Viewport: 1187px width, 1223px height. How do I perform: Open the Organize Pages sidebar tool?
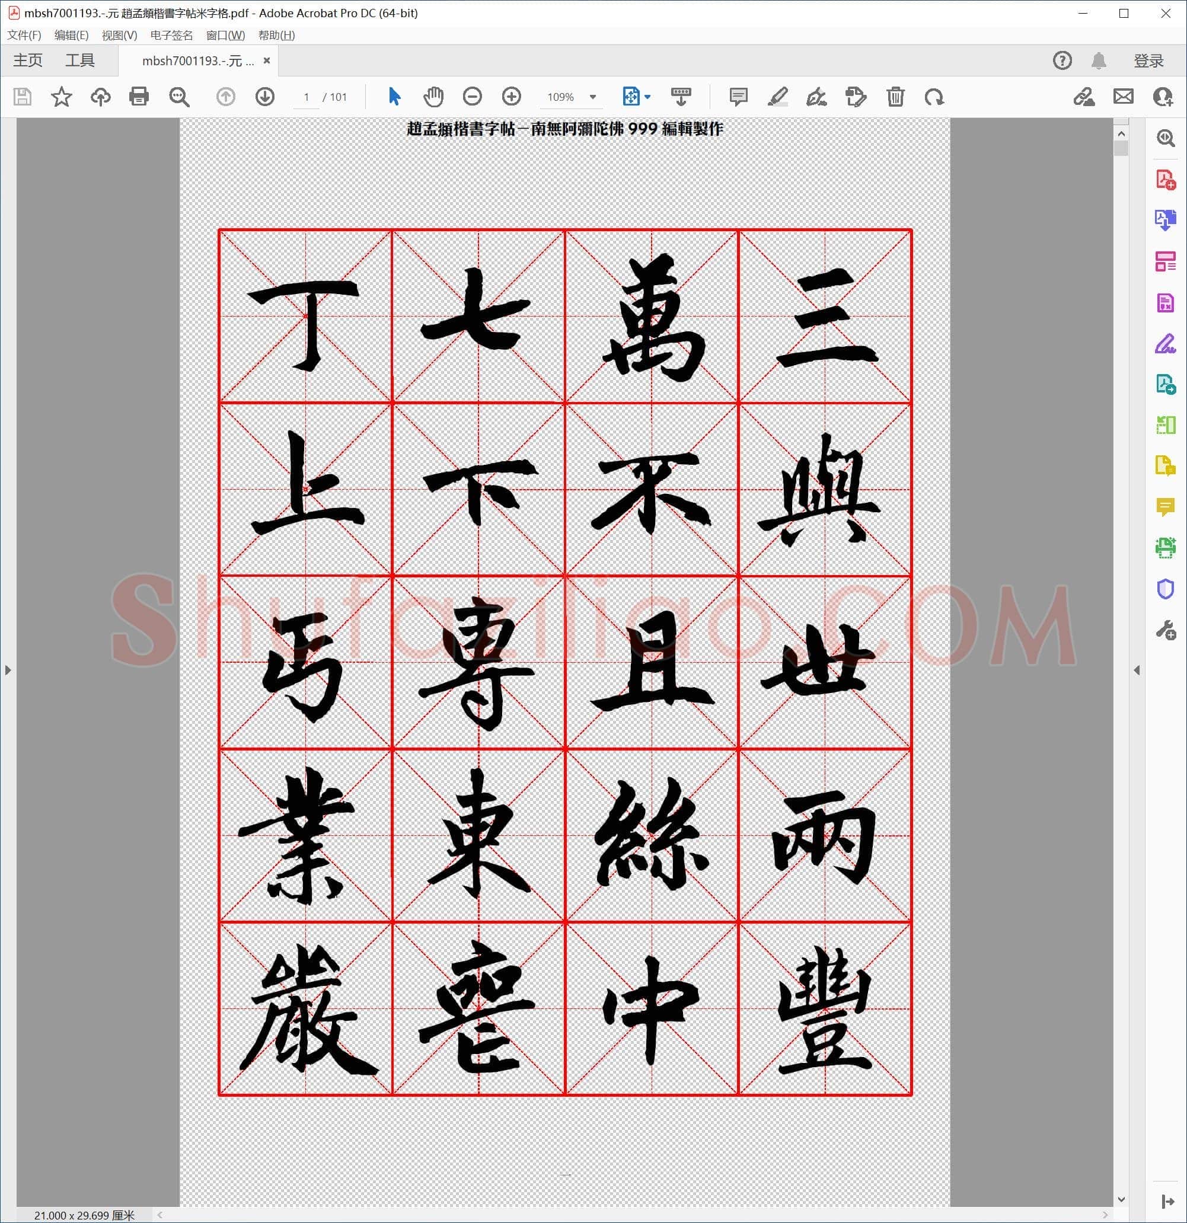click(1165, 261)
